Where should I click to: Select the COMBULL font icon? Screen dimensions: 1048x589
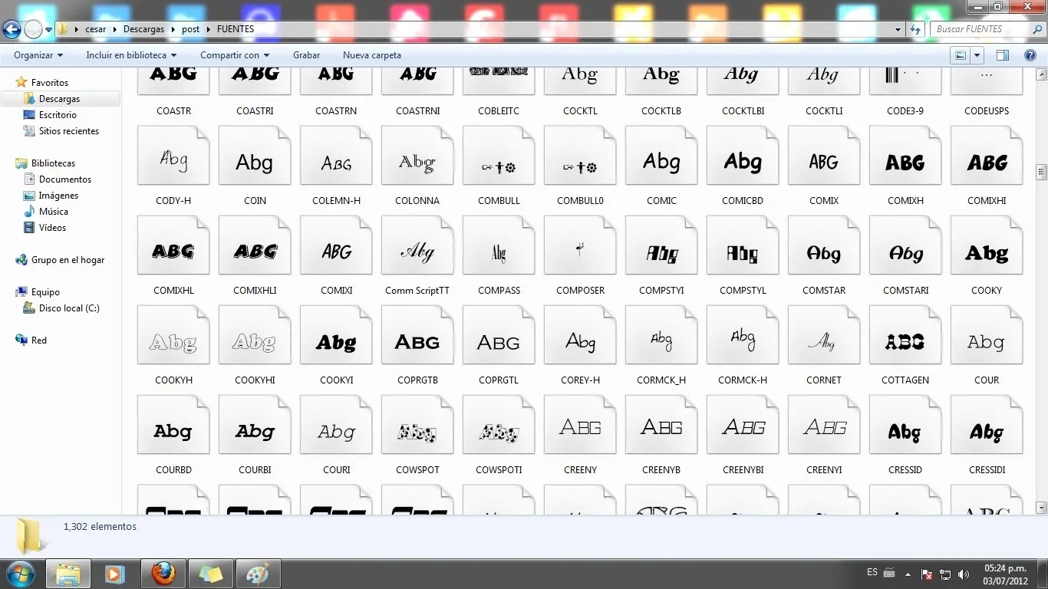[x=499, y=156]
